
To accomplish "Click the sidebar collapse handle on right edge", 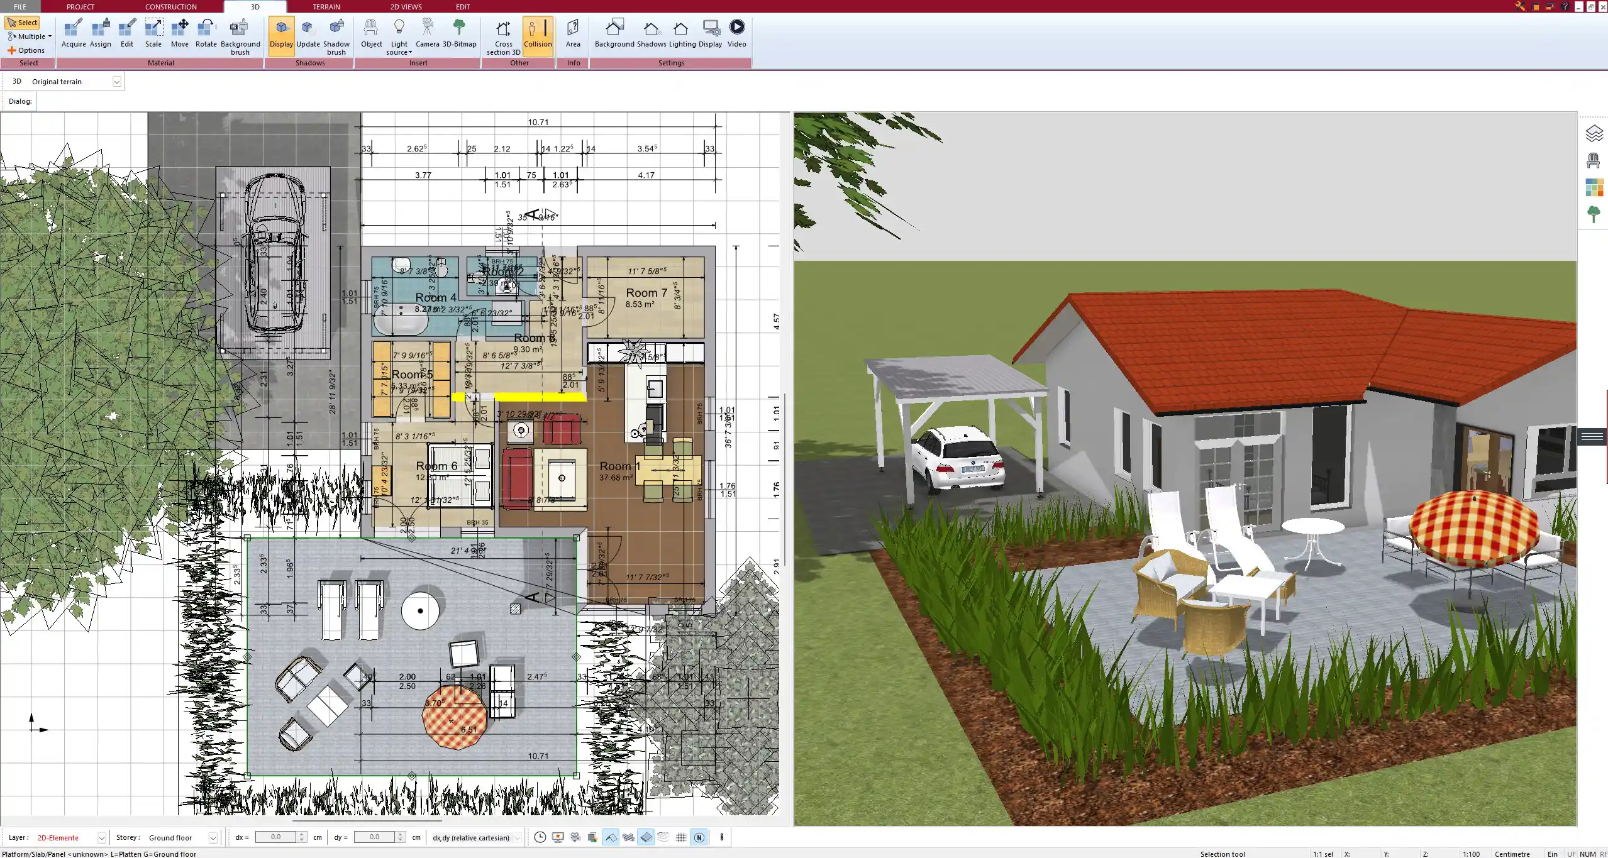I will pyautogui.click(x=1592, y=436).
